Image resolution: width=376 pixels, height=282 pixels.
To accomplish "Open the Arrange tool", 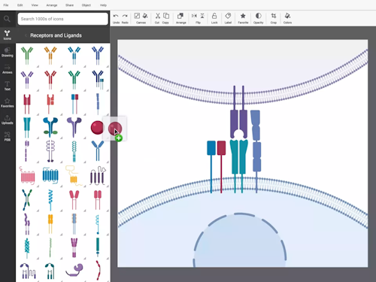I will point(180,18).
